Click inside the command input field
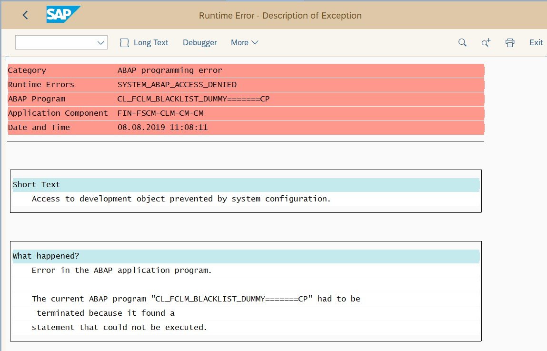The width and height of the screenshot is (547, 351). point(55,42)
